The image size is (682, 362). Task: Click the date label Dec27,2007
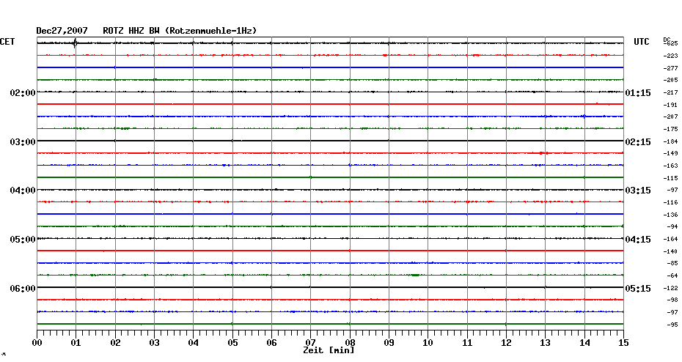(x=62, y=31)
